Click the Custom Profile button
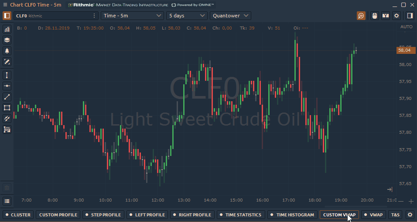This screenshot has width=417, height=222. (58, 215)
